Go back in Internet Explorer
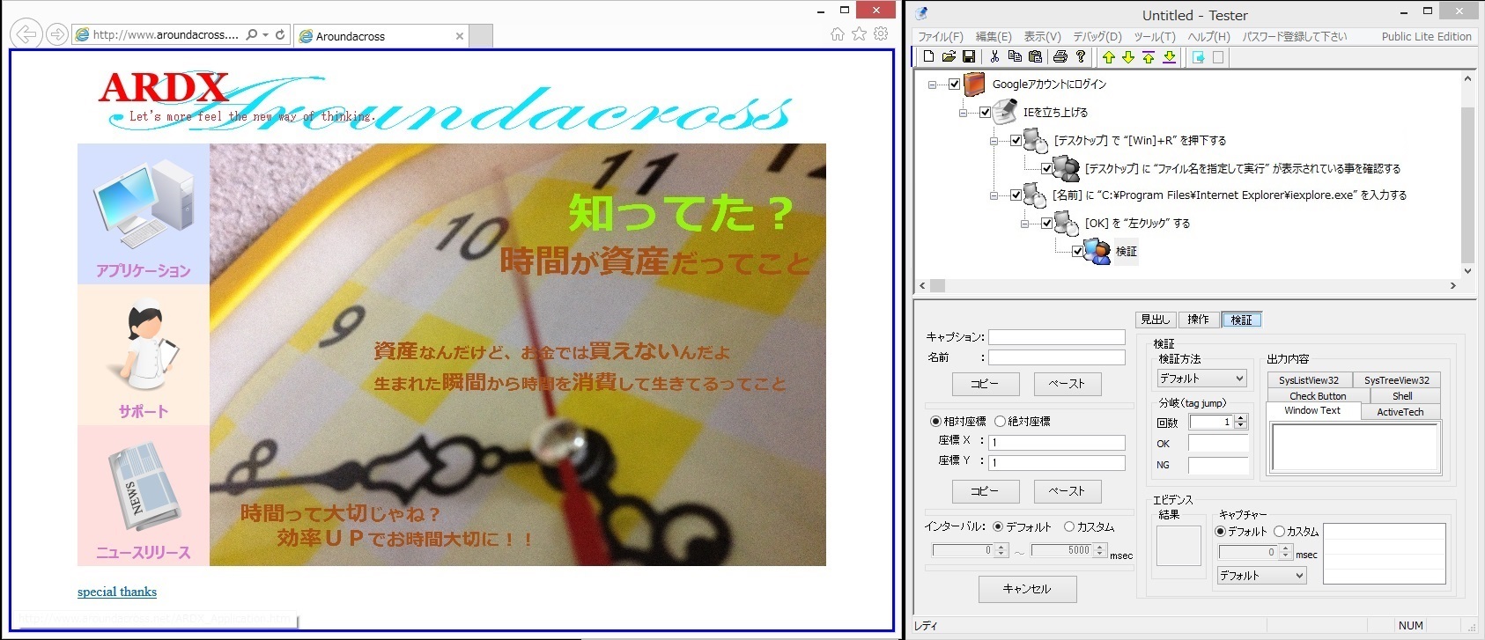The image size is (1485, 640). click(x=27, y=34)
